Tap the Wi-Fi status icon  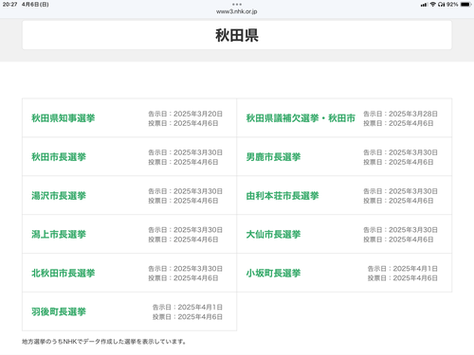[433, 5]
